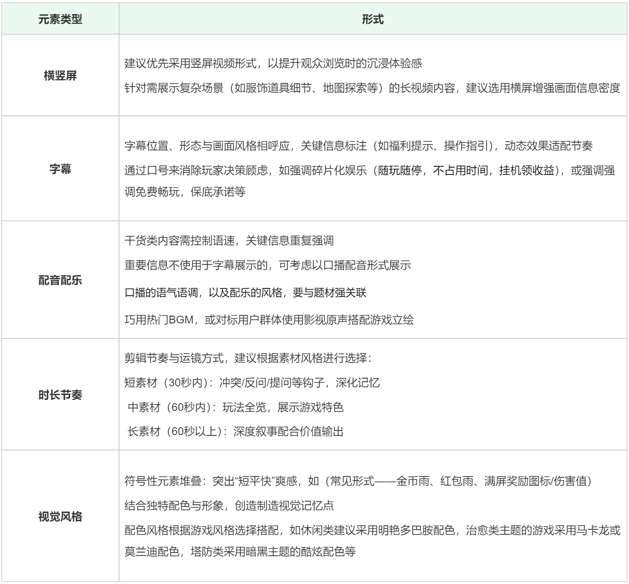Click the '形式' column header
This screenshot has width=629, height=584.
[373, 20]
